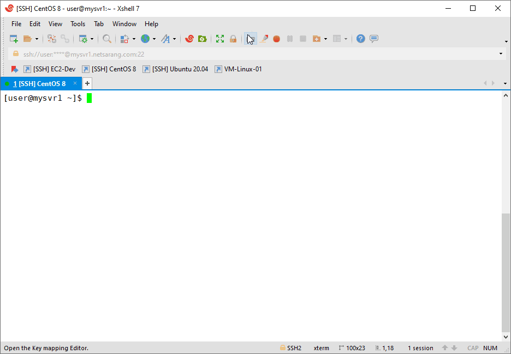The image size is (511, 354).
Task: Open the Tab menu
Action: tap(99, 24)
